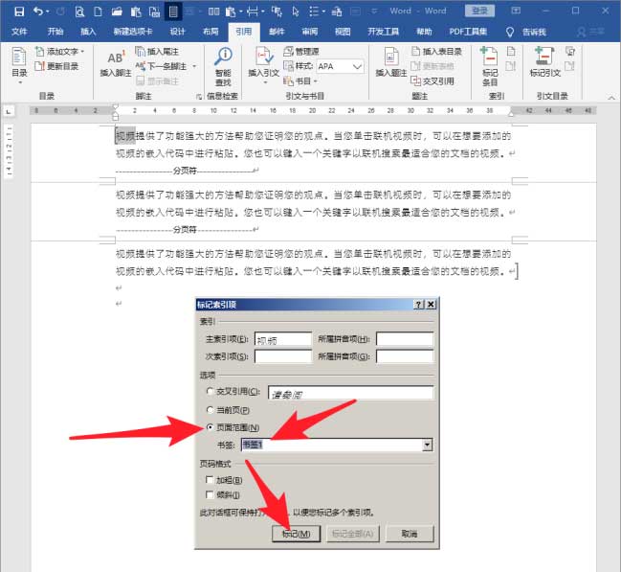
Task: Select the Page range (页面范围) radio button
Action: pyautogui.click(x=210, y=427)
